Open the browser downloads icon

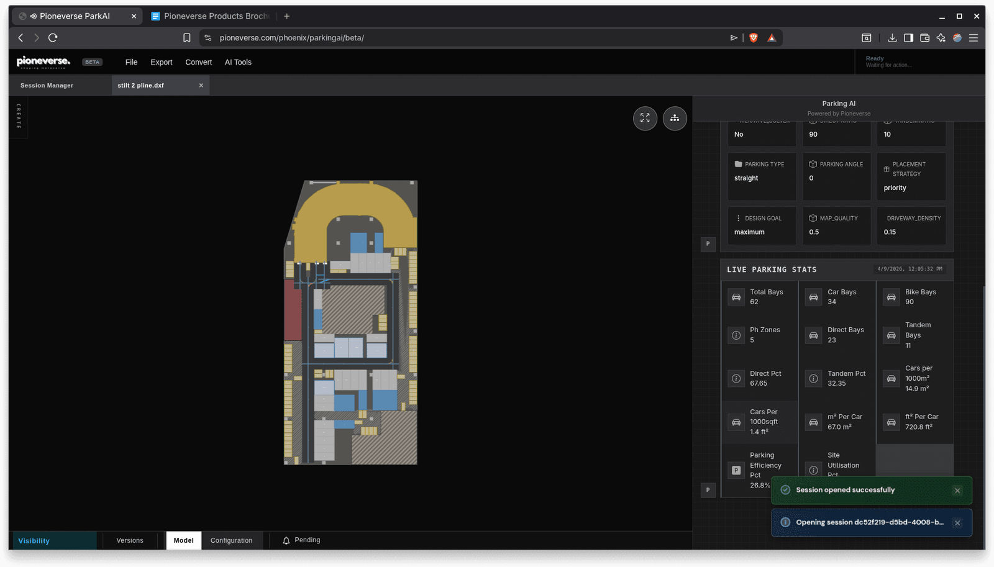[892, 38]
